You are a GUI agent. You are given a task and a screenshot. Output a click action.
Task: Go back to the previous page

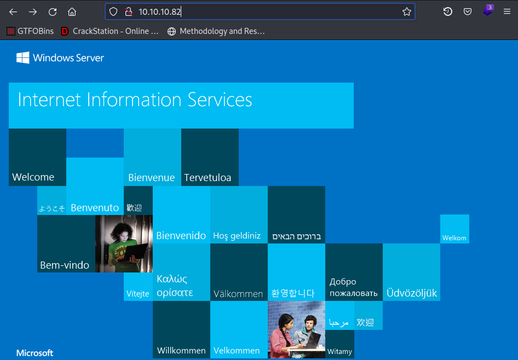(13, 12)
